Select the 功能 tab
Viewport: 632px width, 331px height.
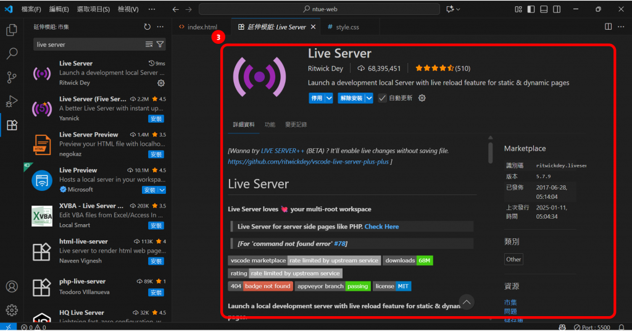(x=270, y=125)
